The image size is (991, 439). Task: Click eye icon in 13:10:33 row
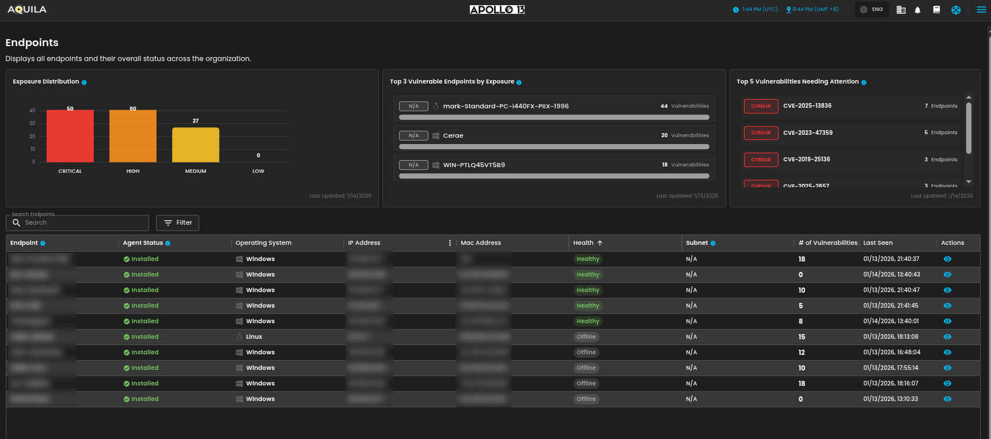(x=947, y=399)
